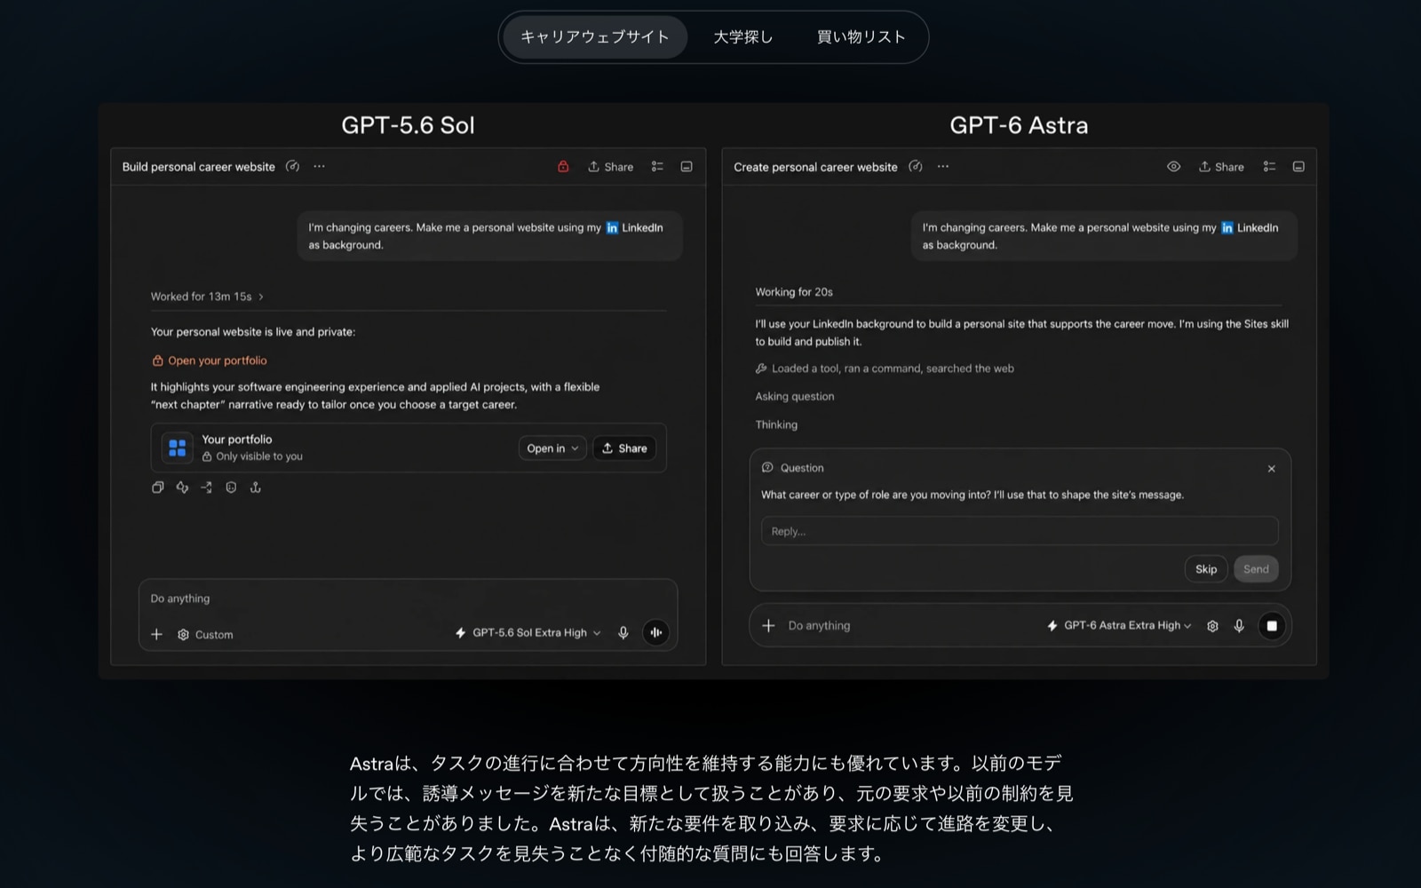
Task: Click the red lock icon in GPT-5.6 Sol header
Action: tap(563, 166)
